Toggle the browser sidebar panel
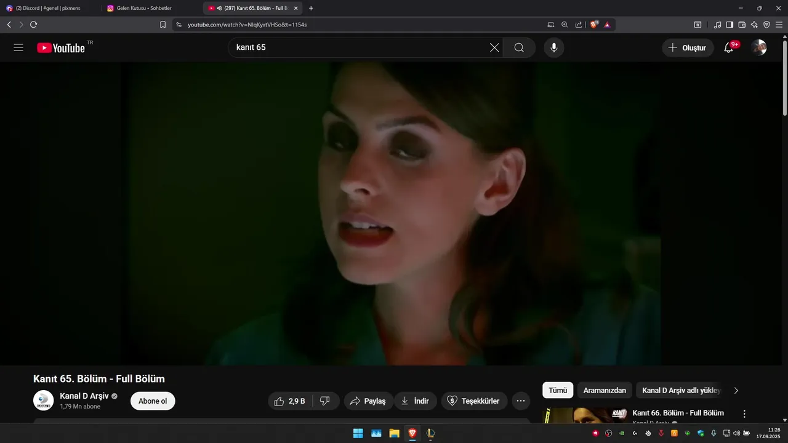 (x=730, y=25)
